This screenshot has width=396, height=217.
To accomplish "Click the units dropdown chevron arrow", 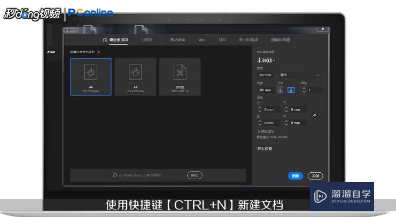I will [318, 75].
